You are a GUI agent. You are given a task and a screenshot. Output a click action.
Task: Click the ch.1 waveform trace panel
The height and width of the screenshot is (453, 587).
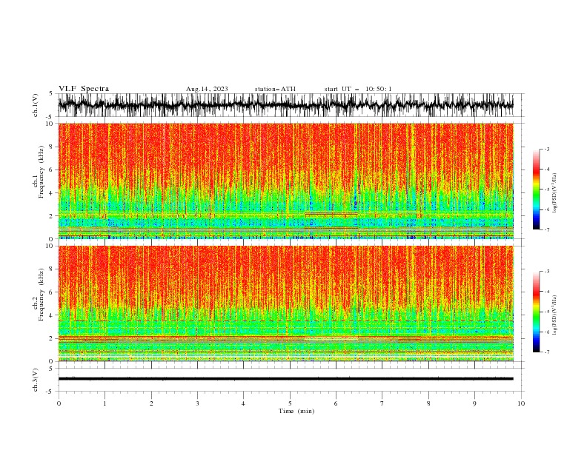[291, 105]
